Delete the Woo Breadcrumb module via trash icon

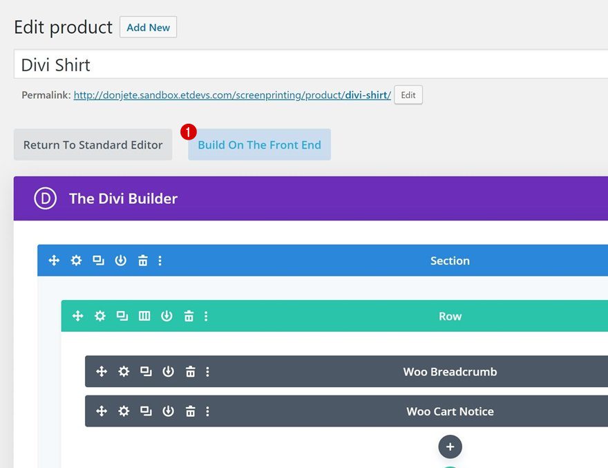[x=190, y=371]
